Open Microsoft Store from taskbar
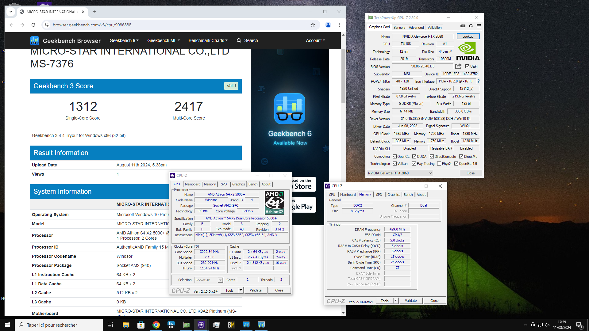This screenshot has height=331, width=589. (x=141, y=325)
